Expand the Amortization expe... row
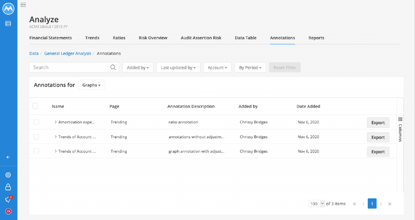The width and height of the screenshot is (415, 220). point(56,122)
